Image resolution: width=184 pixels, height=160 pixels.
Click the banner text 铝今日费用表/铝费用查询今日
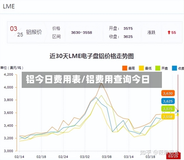(88, 79)
